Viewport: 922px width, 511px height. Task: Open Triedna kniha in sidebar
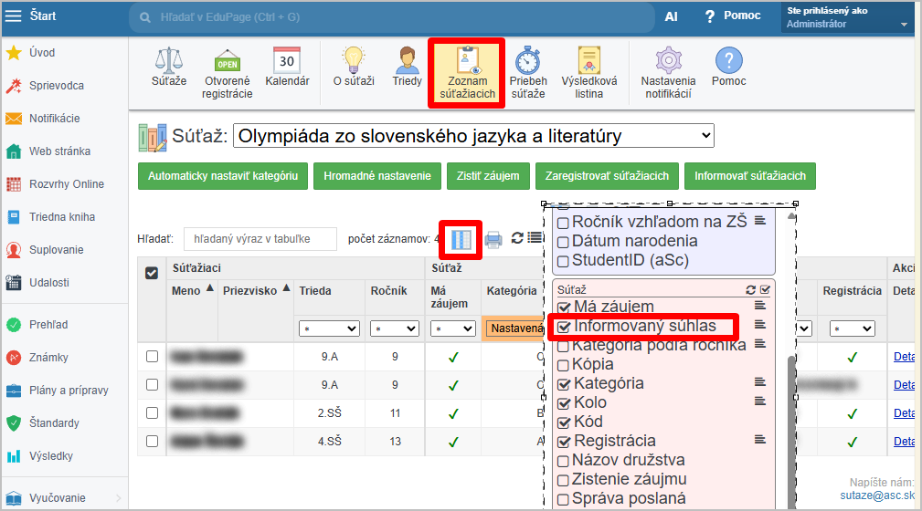(61, 217)
